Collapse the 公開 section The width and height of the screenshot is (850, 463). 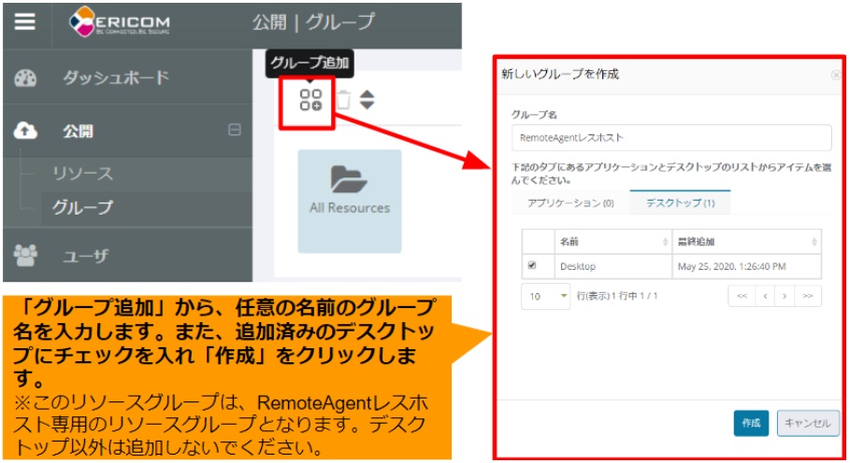[235, 131]
